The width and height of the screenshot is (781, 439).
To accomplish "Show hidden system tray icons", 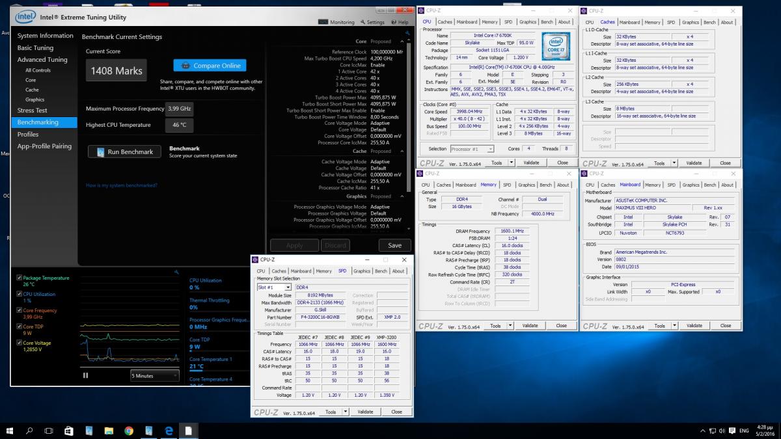I will tap(702, 431).
